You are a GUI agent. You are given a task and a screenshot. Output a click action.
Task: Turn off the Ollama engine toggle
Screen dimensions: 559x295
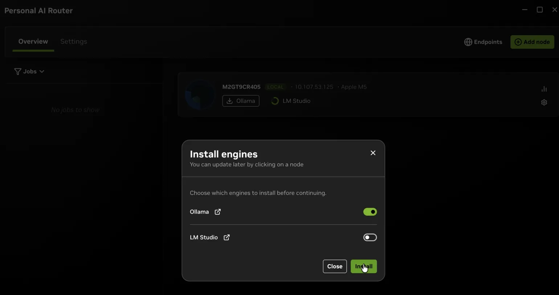[370, 212]
